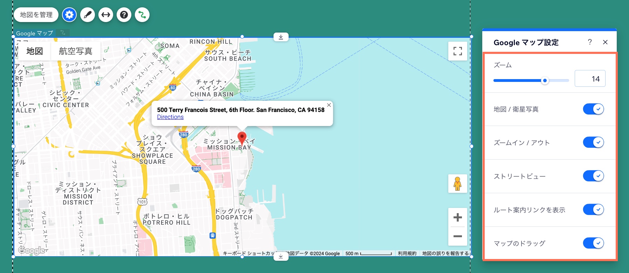Click the green animation path icon

(142, 15)
